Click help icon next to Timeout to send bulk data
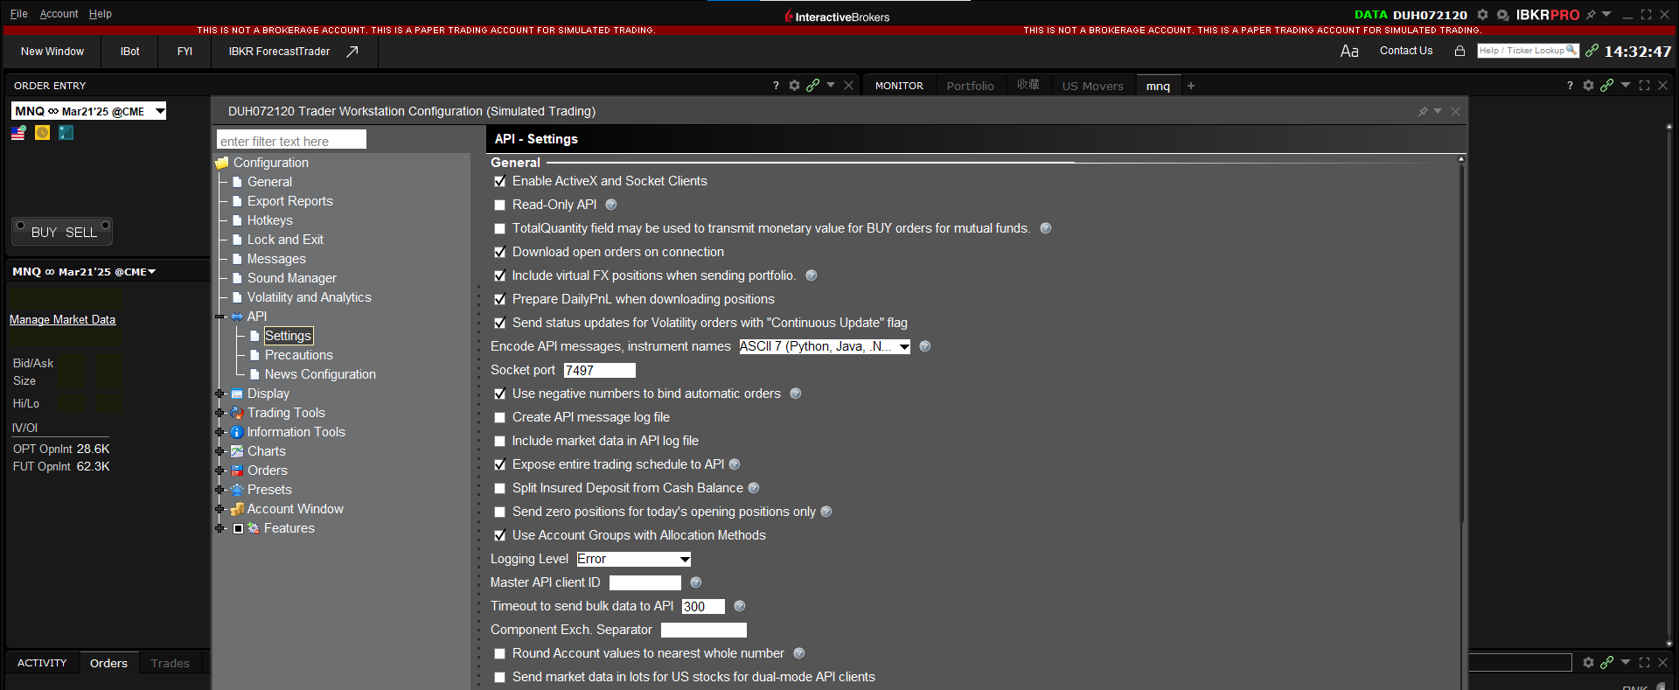Viewport: 1679px width, 690px height. 740,606
